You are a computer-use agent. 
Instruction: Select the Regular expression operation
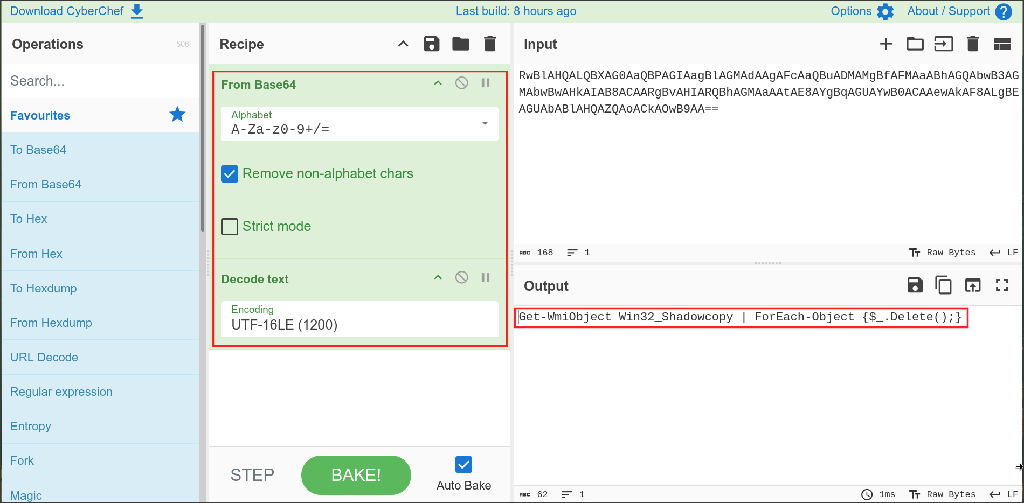tap(100, 392)
